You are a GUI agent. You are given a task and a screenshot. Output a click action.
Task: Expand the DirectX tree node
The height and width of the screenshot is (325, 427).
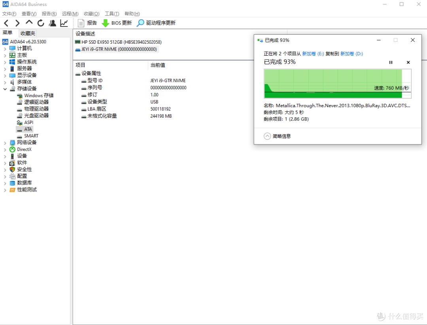5,150
